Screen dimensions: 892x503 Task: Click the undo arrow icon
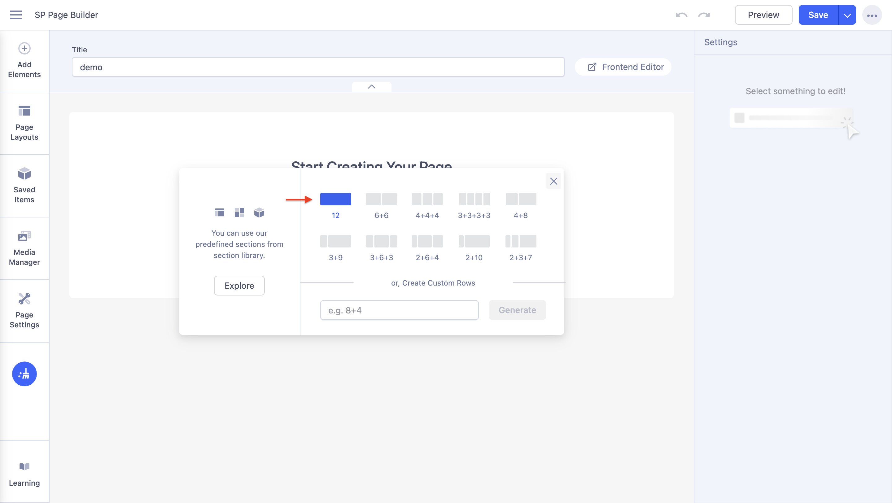[681, 15]
